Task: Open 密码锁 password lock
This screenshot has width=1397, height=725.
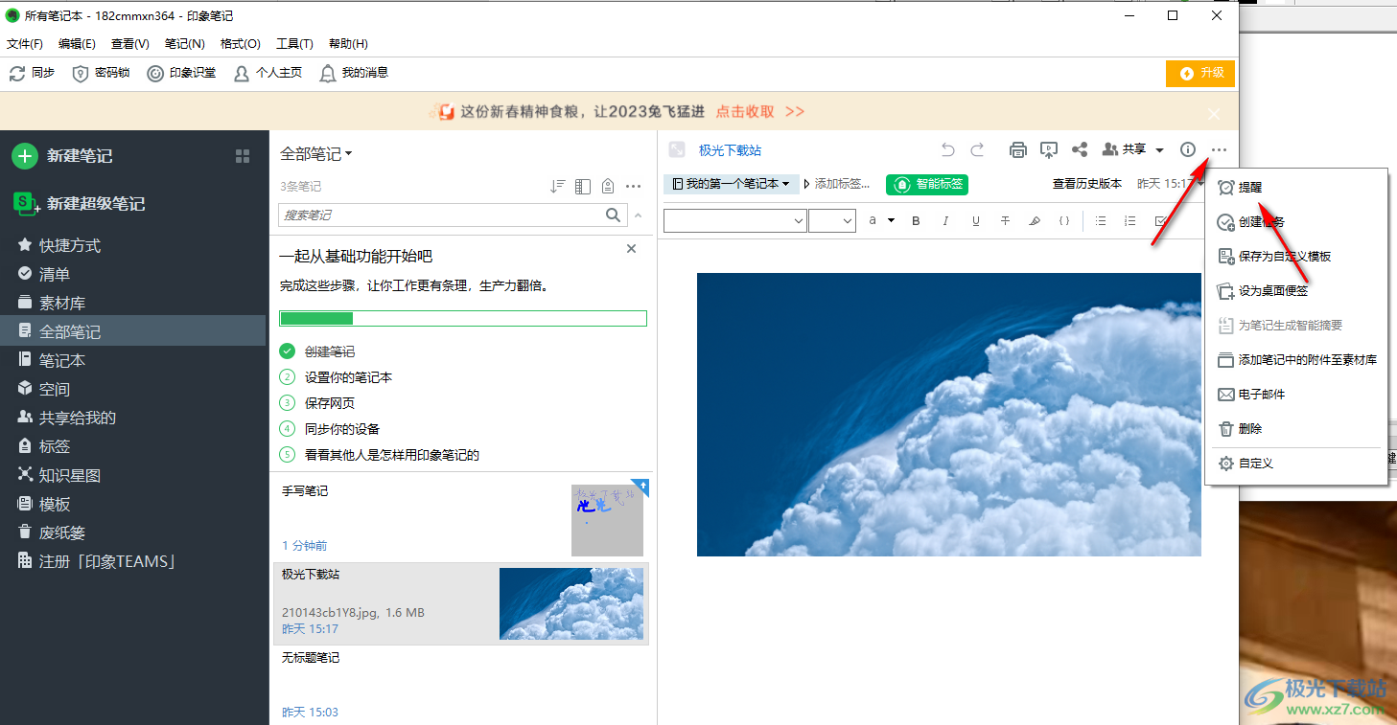Action: click(x=101, y=73)
